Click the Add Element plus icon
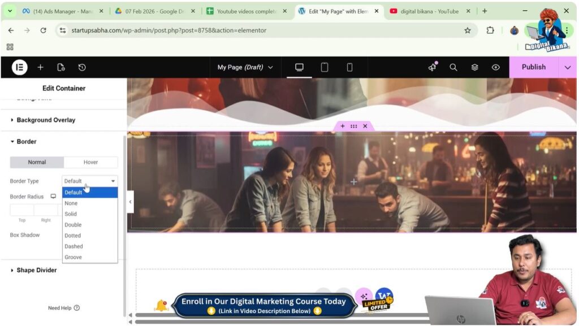 coord(40,67)
